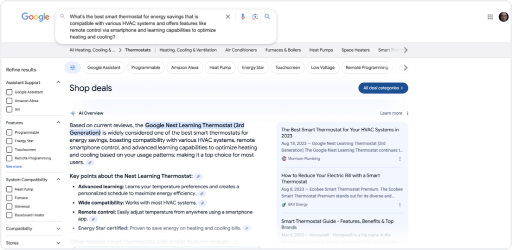The image size is (512, 250).
Task: Click the blue search magnifier icon
Action: tap(267, 16)
